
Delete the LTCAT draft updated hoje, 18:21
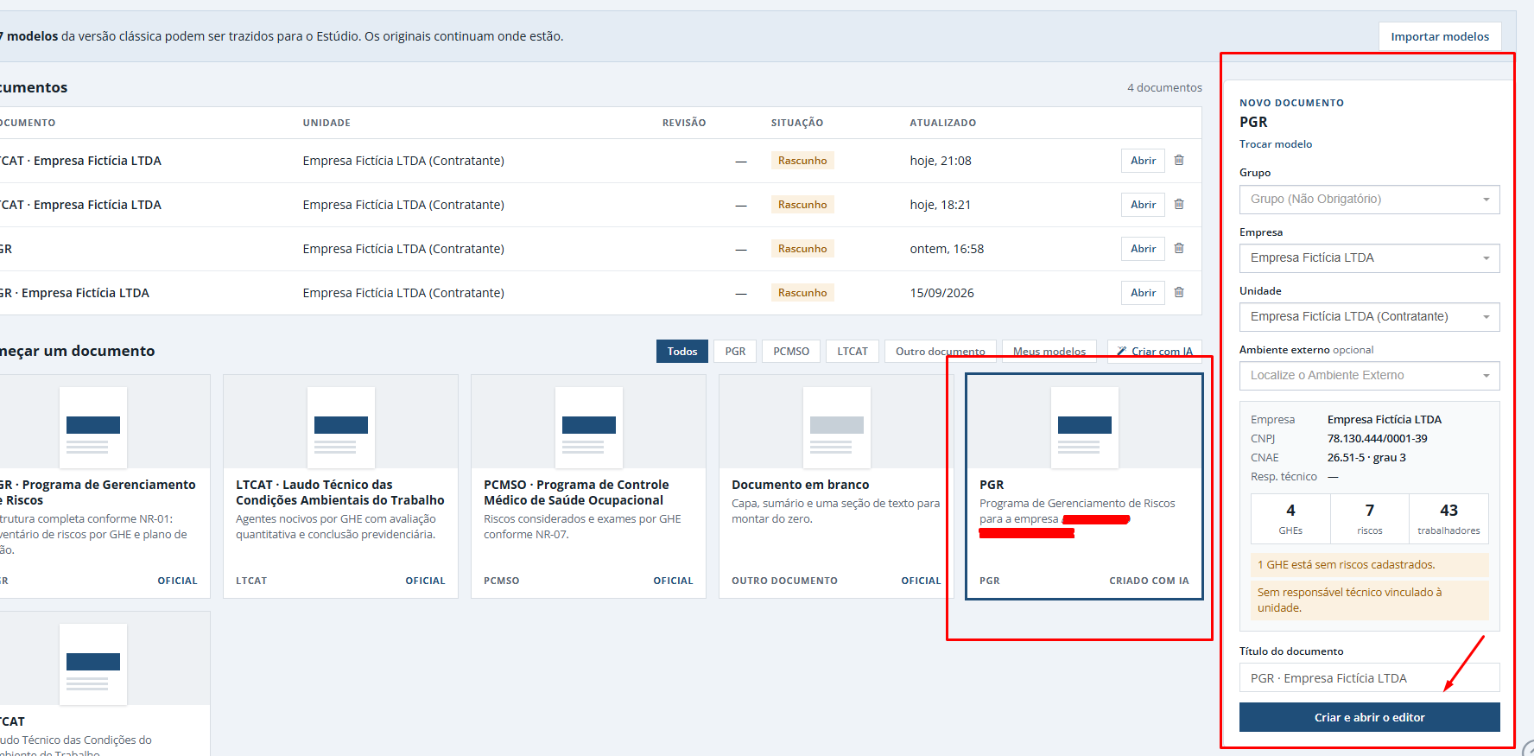pos(1179,204)
